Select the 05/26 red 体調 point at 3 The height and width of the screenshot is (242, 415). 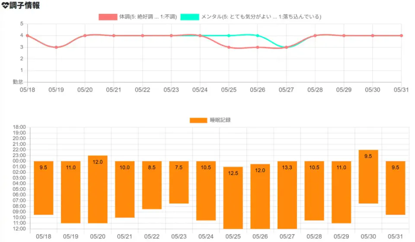pyautogui.click(x=258, y=47)
